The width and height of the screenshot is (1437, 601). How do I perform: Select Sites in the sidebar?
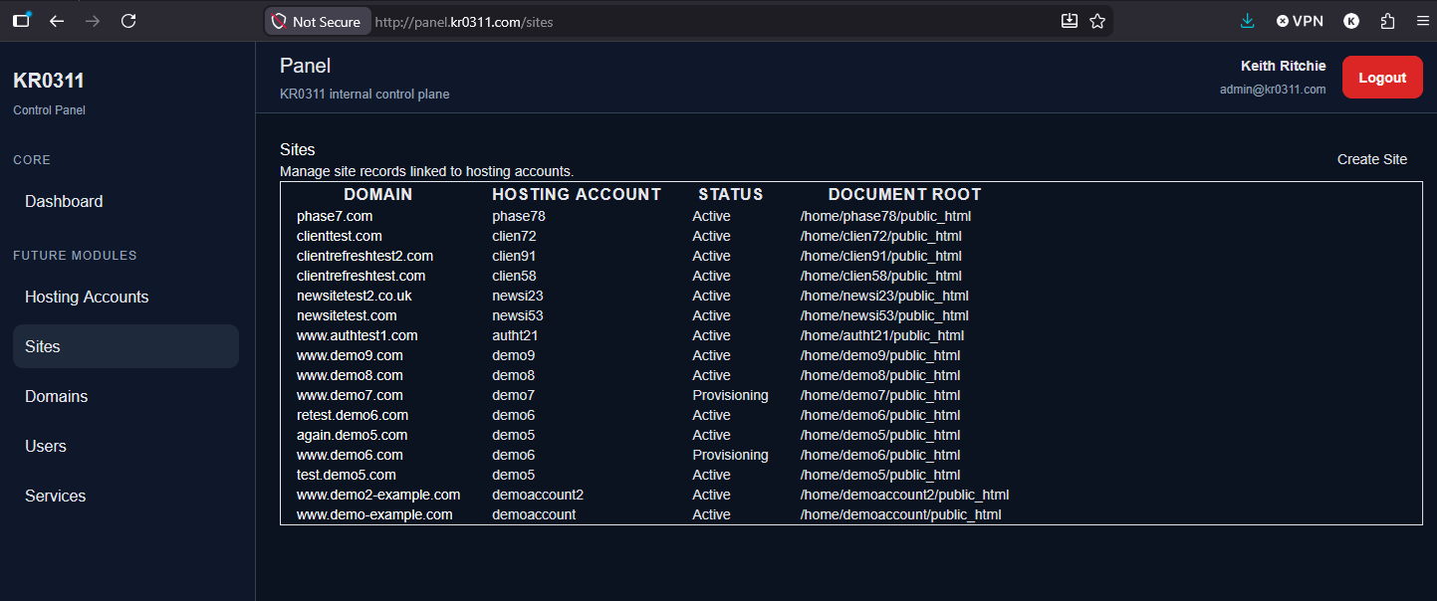pyautogui.click(x=43, y=346)
